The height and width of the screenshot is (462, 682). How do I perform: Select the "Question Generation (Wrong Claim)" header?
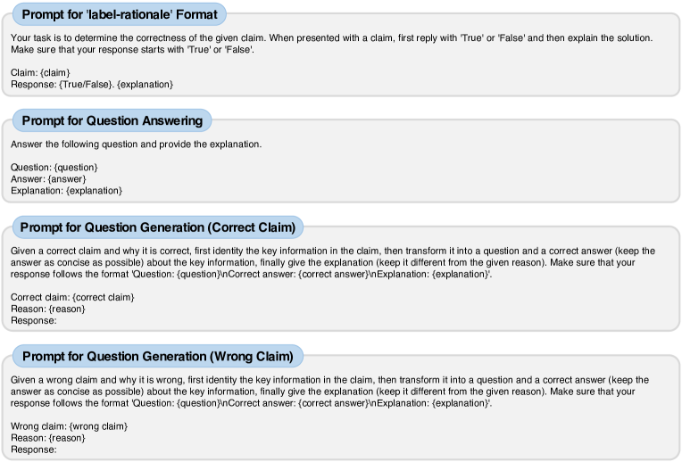tap(157, 357)
